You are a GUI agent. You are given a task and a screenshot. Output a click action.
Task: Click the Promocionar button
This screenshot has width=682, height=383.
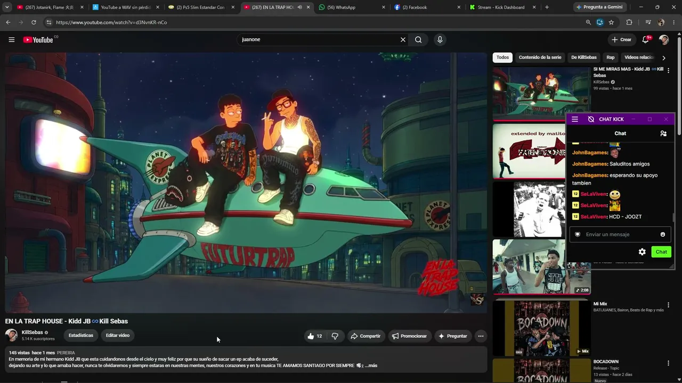(x=409, y=336)
